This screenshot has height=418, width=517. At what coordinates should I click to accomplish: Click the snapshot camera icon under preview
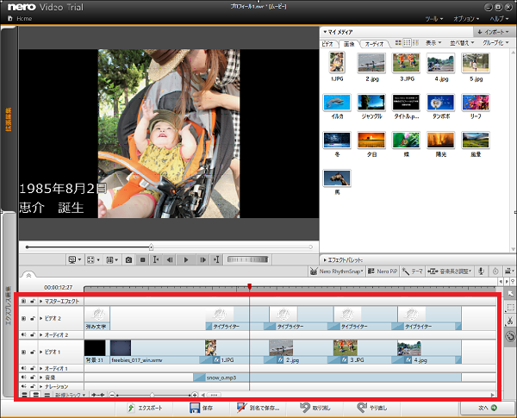coord(128,259)
